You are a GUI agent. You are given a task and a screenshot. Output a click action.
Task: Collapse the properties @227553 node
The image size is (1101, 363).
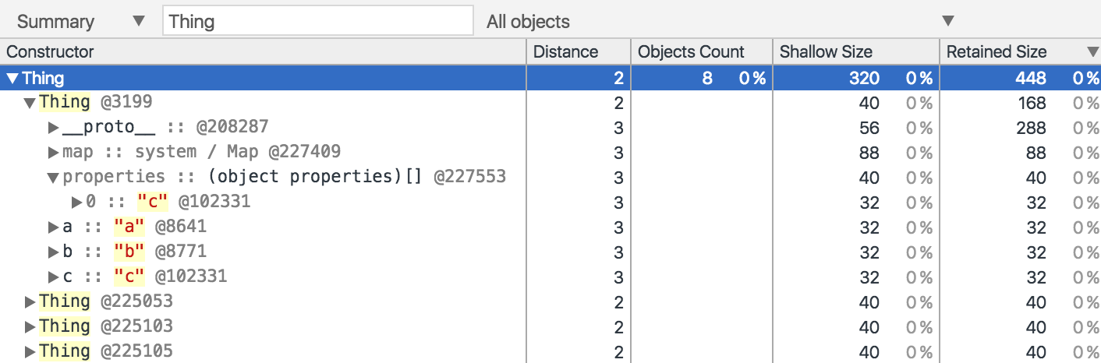[54, 178]
